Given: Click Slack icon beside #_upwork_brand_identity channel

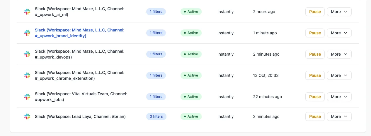Looking at the screenshot, I should pos(27,33).
